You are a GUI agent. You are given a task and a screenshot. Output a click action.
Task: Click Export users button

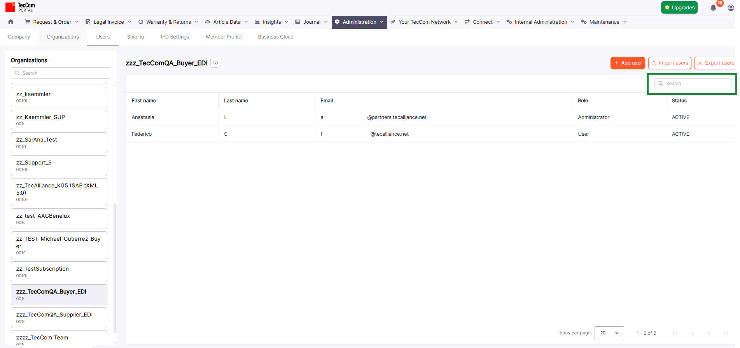[x=716, y=63]
